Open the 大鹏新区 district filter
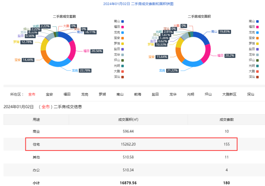265x186 pixels. [229, 94]
